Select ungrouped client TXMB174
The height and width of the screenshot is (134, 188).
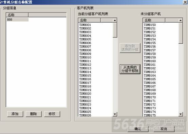click(150, 112)
